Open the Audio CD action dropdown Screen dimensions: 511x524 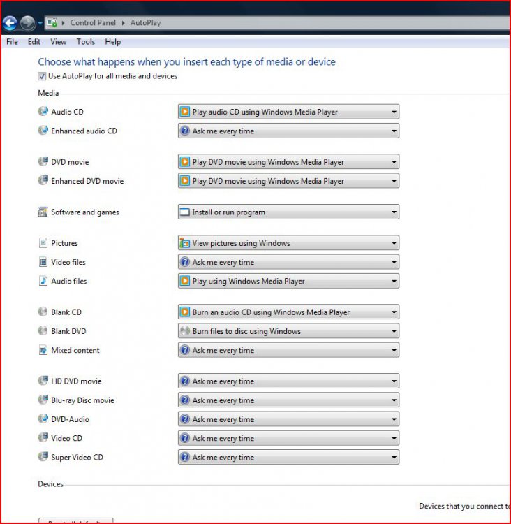coord(288,112)
